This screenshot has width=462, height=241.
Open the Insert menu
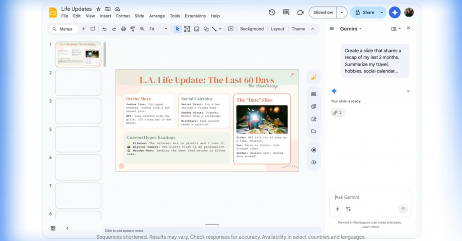tap(106, 16)
